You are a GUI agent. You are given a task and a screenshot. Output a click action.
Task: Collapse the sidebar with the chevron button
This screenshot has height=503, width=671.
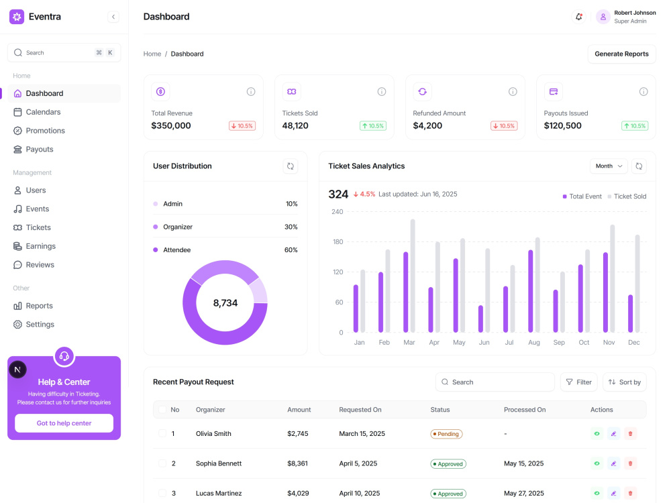click(113, 17)
